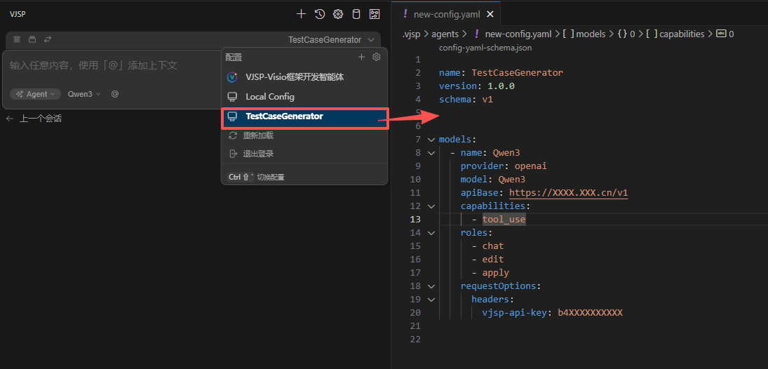Click 退出登录 to log out
The width and height of the screenshot is (768, 369).
[257, 154]
